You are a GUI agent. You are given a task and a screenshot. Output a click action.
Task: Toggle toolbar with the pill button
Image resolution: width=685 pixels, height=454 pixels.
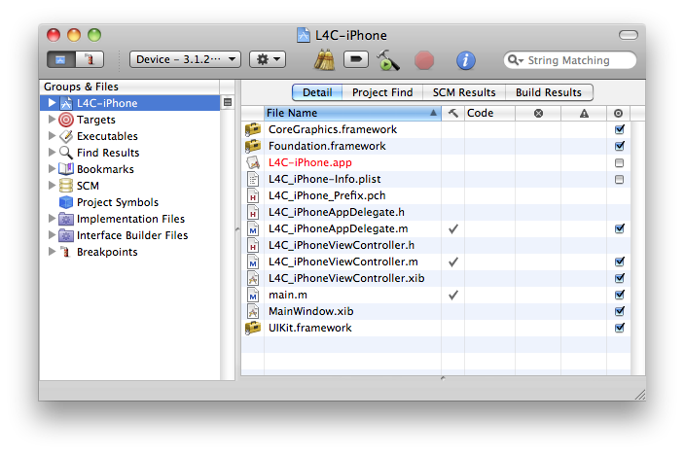629,35
